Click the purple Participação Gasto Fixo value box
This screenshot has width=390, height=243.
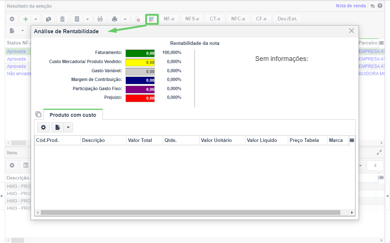click(140, 89)
